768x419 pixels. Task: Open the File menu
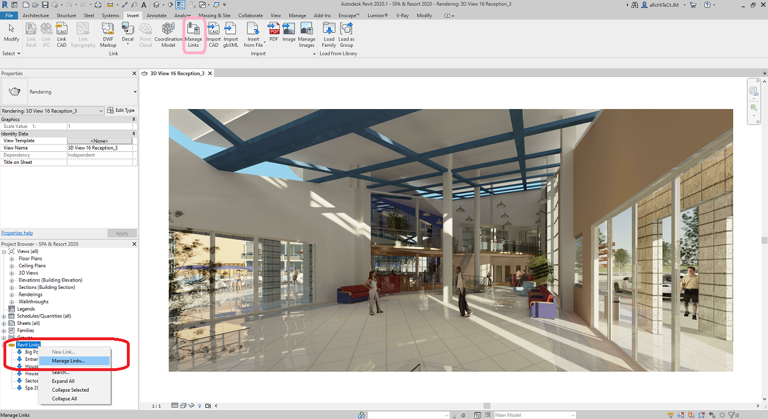point(10,15)
